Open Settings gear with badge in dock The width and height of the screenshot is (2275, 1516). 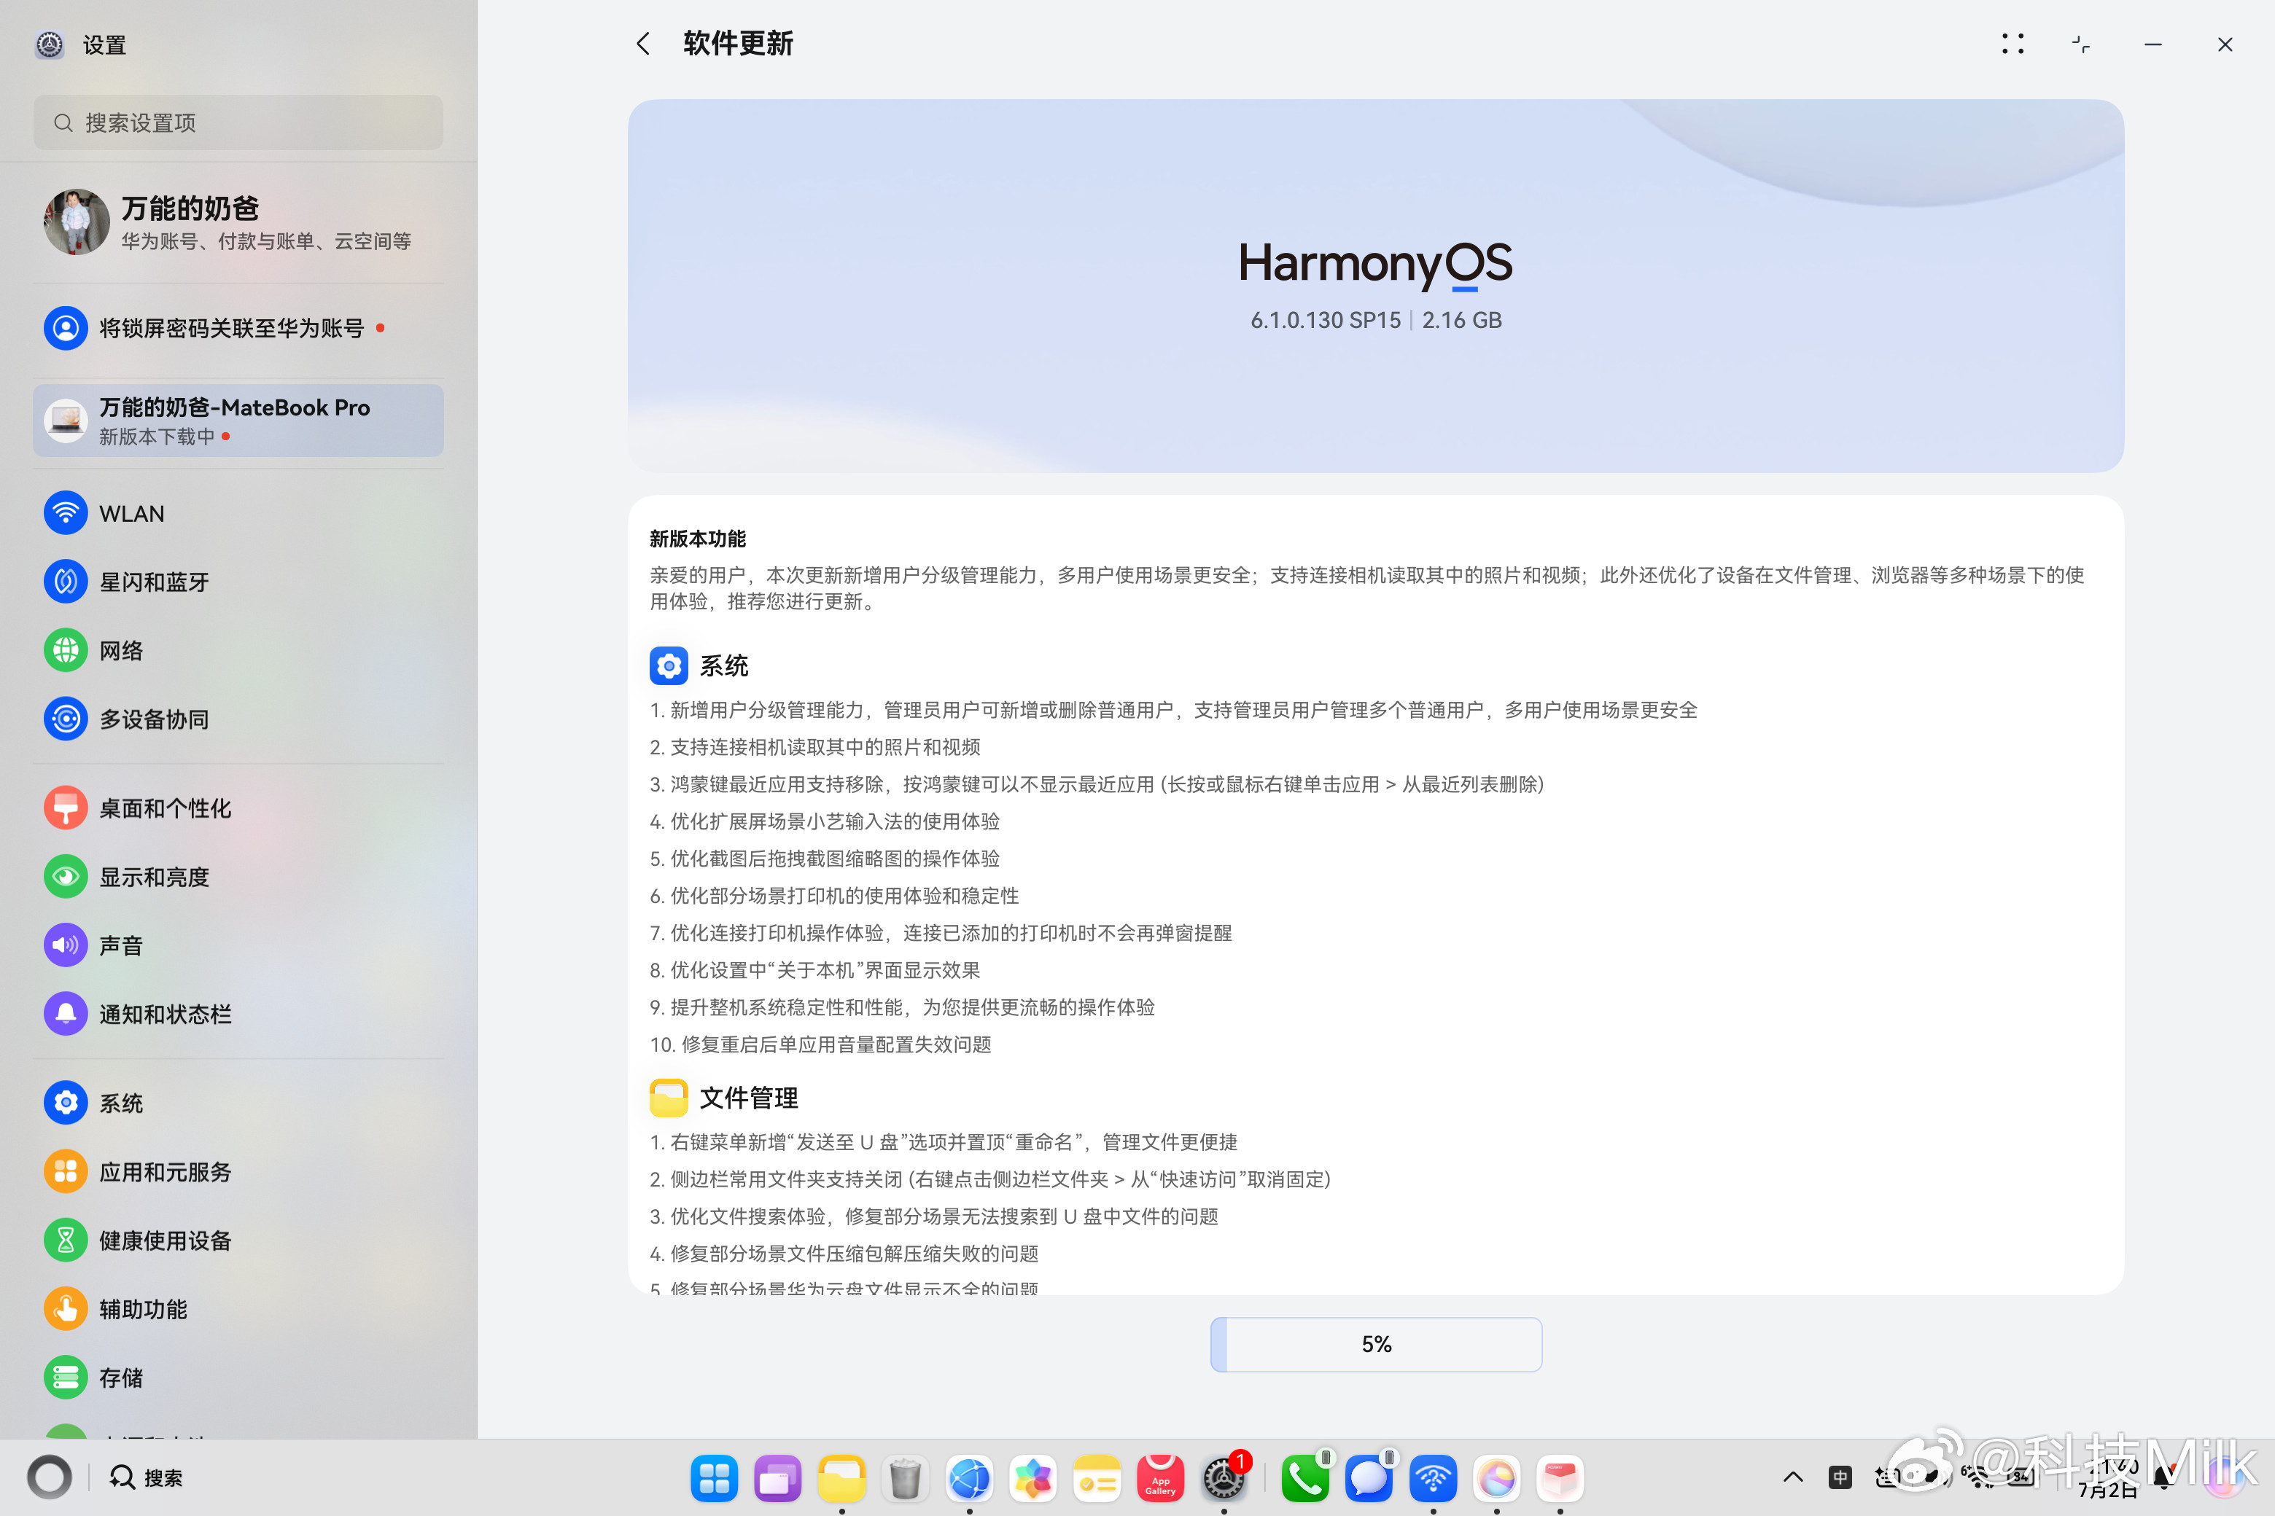(x=1224, y=1478)
